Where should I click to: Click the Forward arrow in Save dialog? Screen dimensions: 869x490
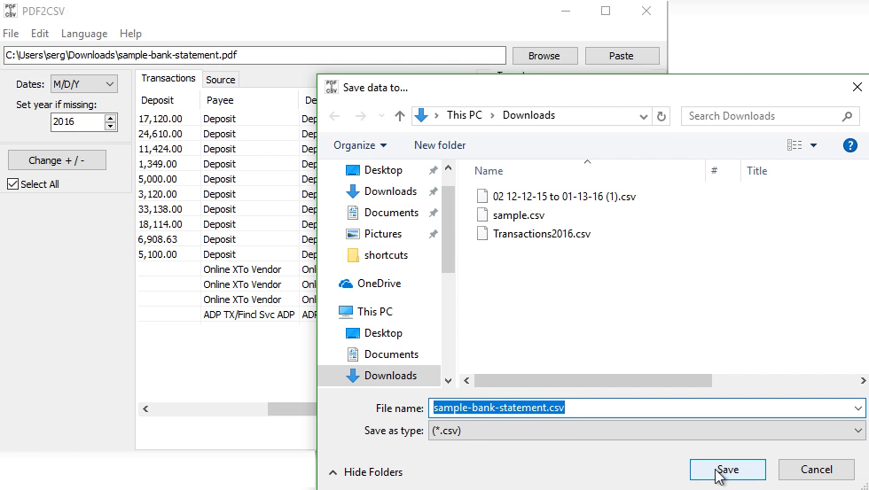tap(360, 116)
